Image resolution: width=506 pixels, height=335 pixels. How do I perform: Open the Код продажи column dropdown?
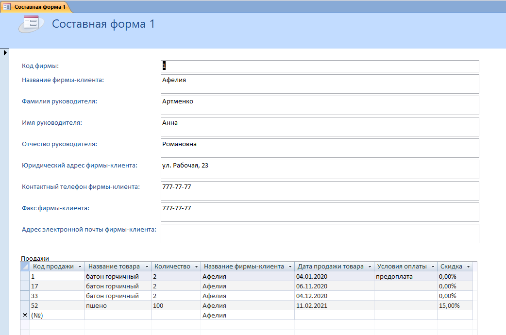click(x=80, y=267)
